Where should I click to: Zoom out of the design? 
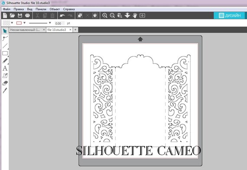coord(112,16)
